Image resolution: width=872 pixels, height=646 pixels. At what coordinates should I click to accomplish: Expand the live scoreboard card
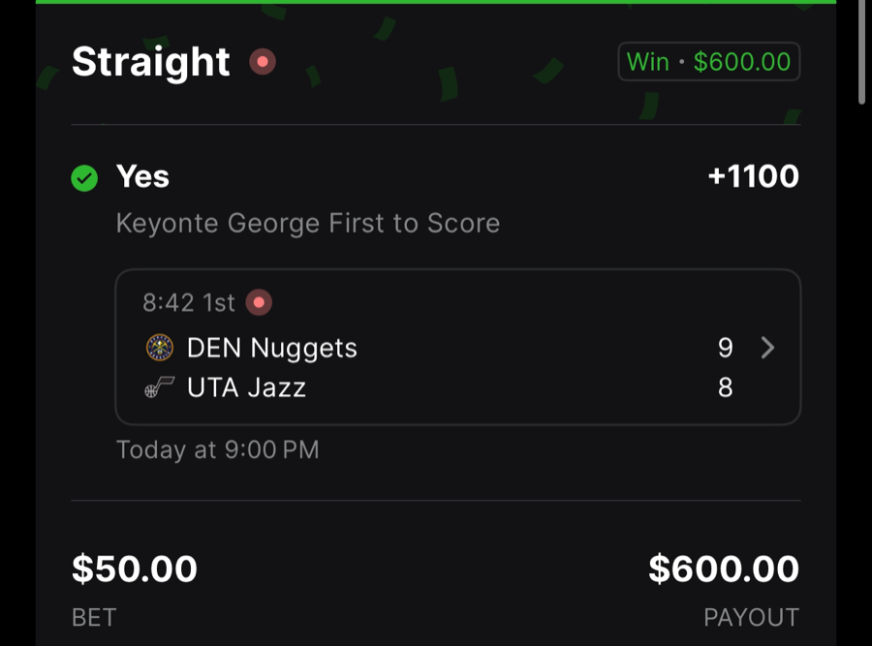tap(457, 347)
